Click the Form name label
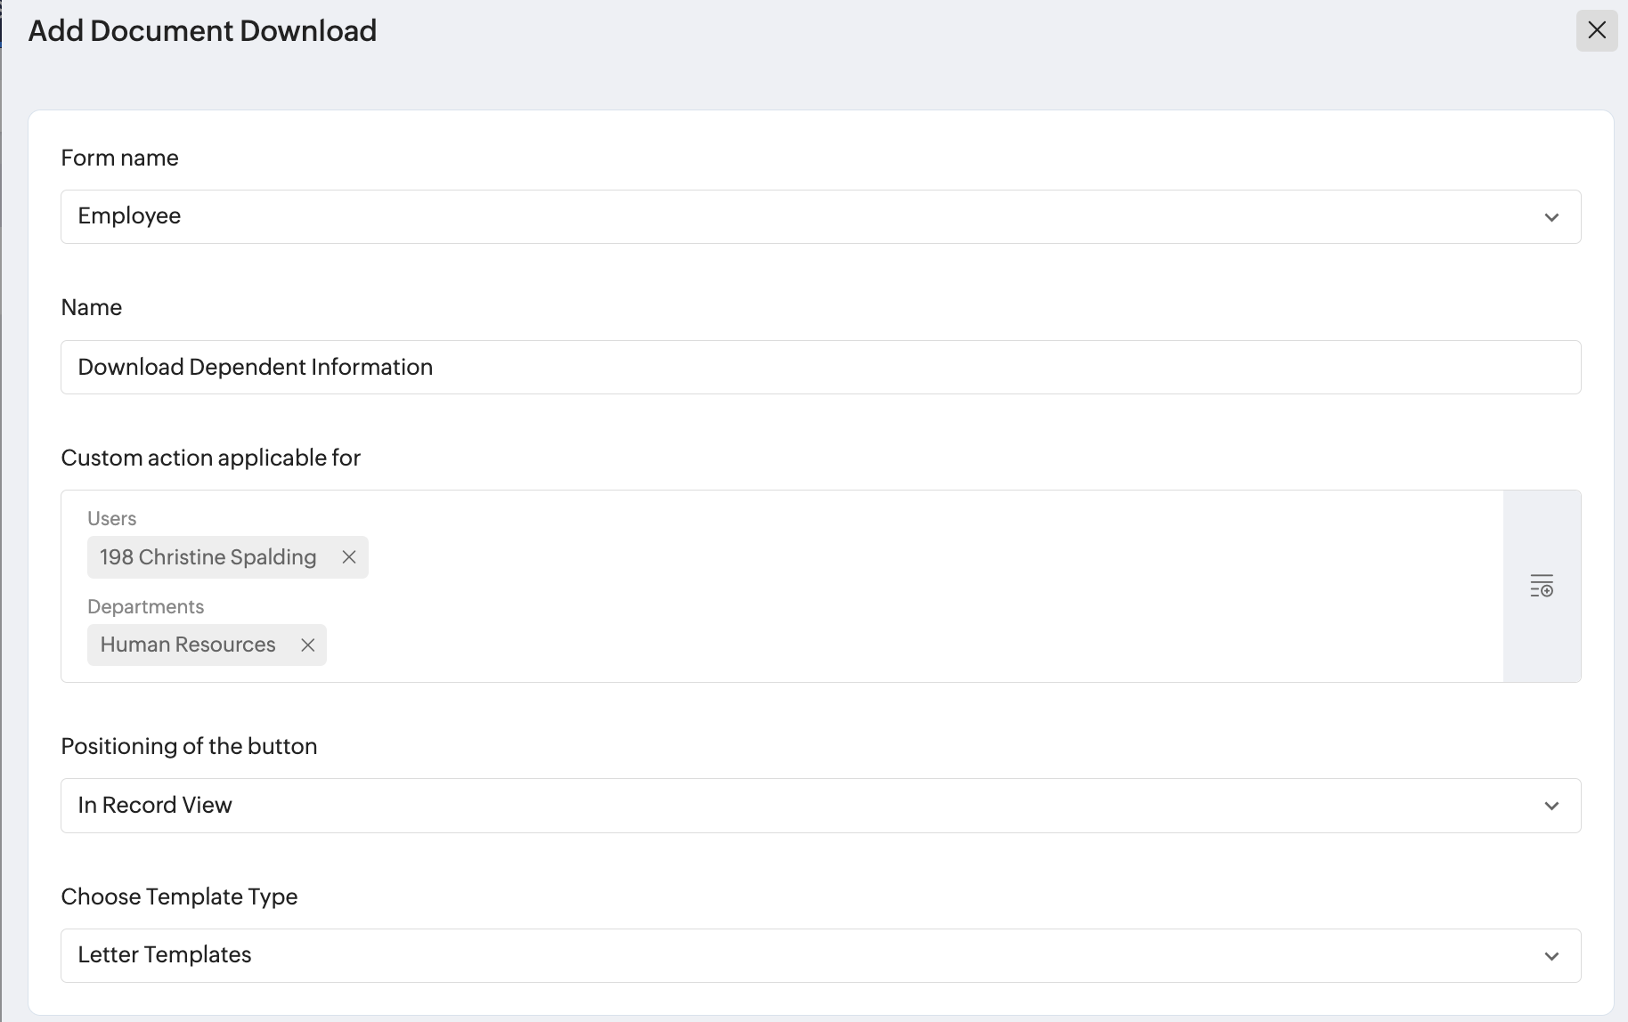The image size is (1628, 1022). pyautogui.click(x=119, y=158)
